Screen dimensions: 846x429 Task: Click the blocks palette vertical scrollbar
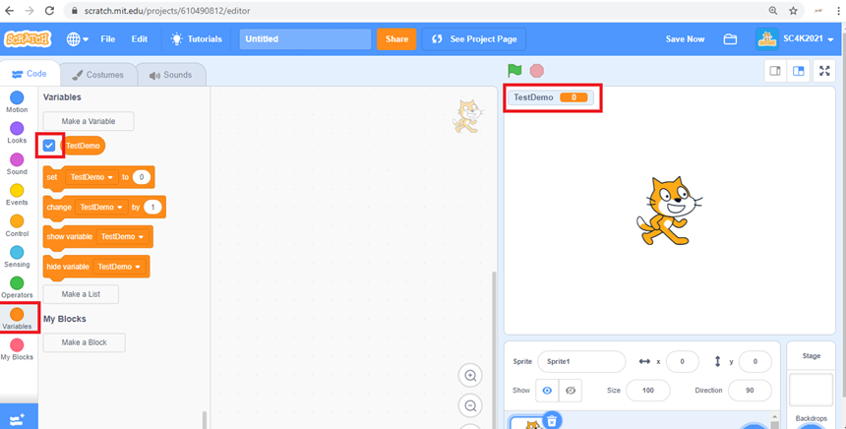(204, 420)
